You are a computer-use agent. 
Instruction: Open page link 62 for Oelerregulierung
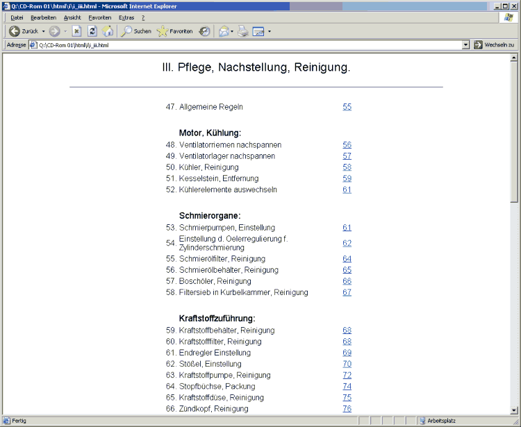(x=347, y=243)
